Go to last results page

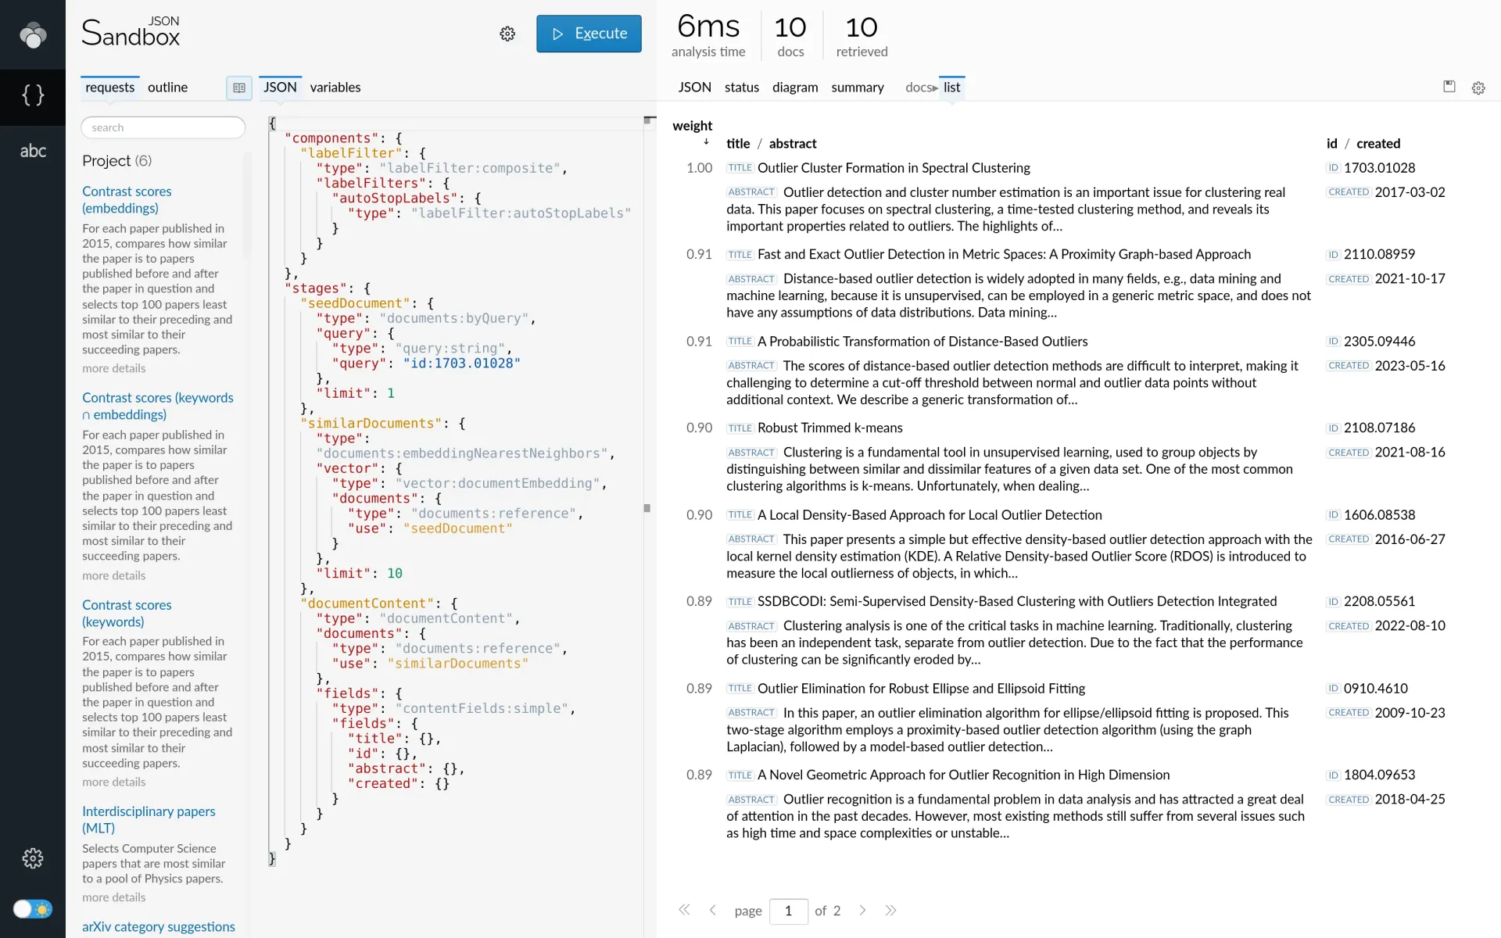click(890, 910)
